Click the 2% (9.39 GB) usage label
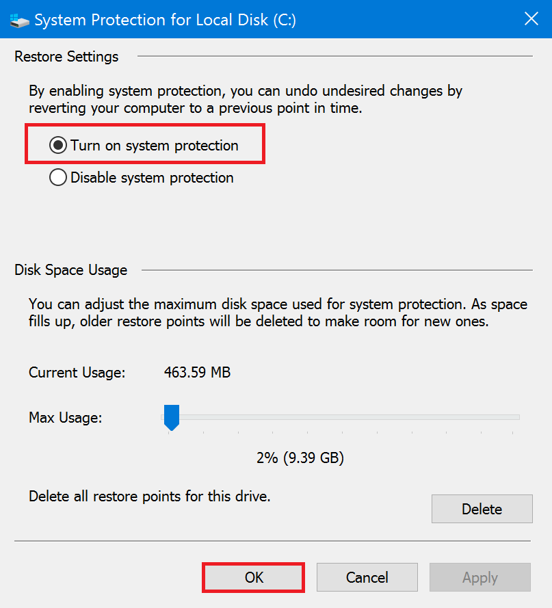The image size is (552, 608). [x=300, y=458]
